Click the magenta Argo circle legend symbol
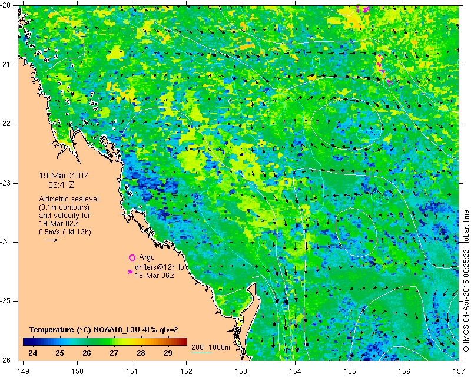The image size is (471, 377). coord(132,257)
